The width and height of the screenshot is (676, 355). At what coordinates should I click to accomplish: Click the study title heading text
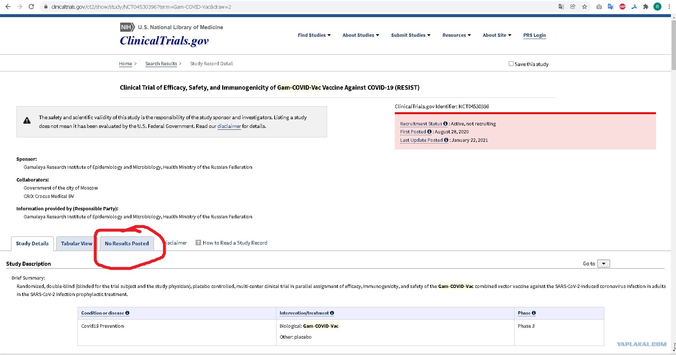270,87
